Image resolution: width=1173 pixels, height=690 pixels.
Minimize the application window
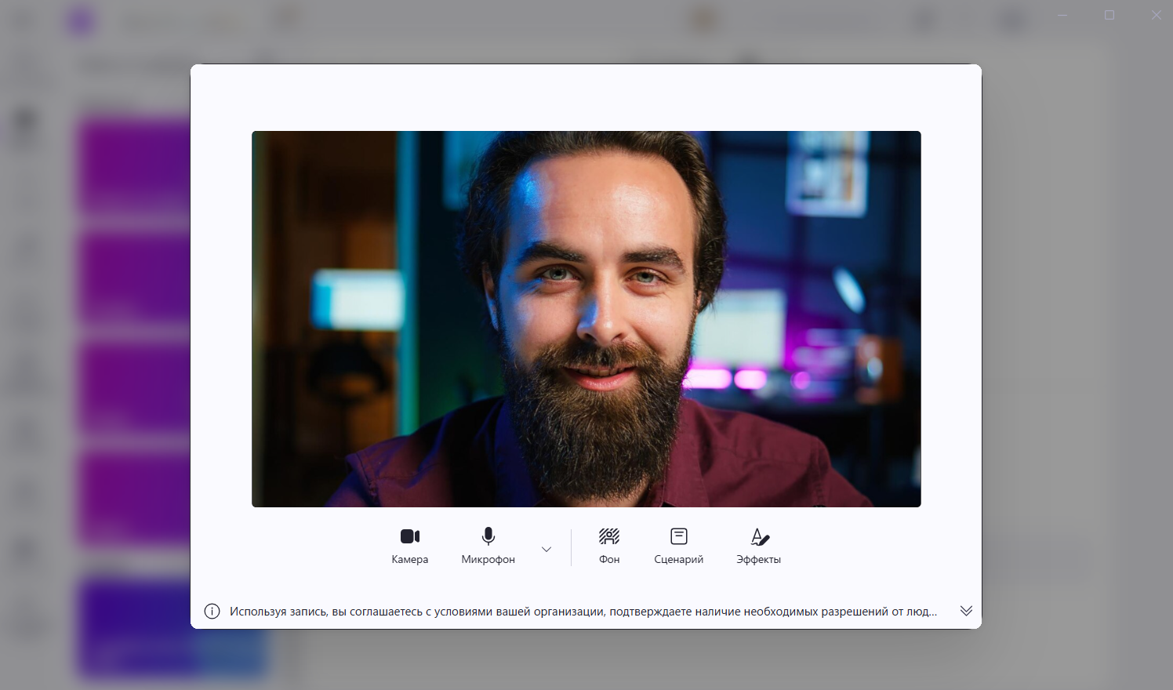pos(1062,15)
